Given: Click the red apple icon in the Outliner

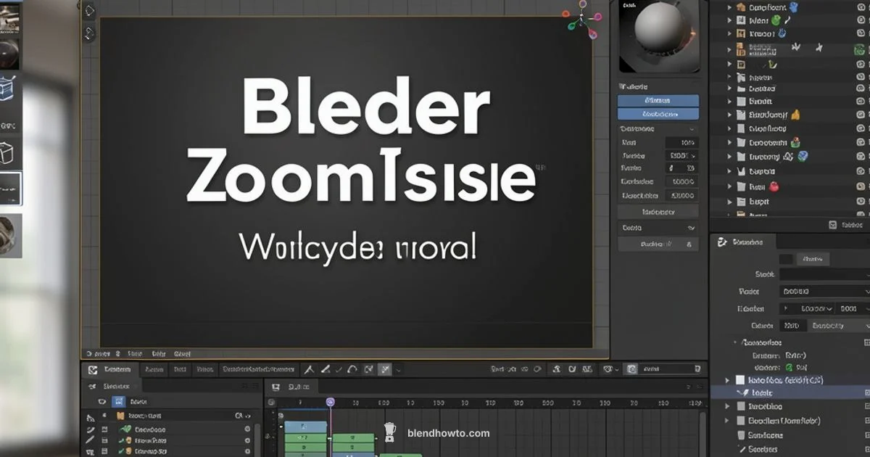Looking at the screenshot, I should click(774, 186).
